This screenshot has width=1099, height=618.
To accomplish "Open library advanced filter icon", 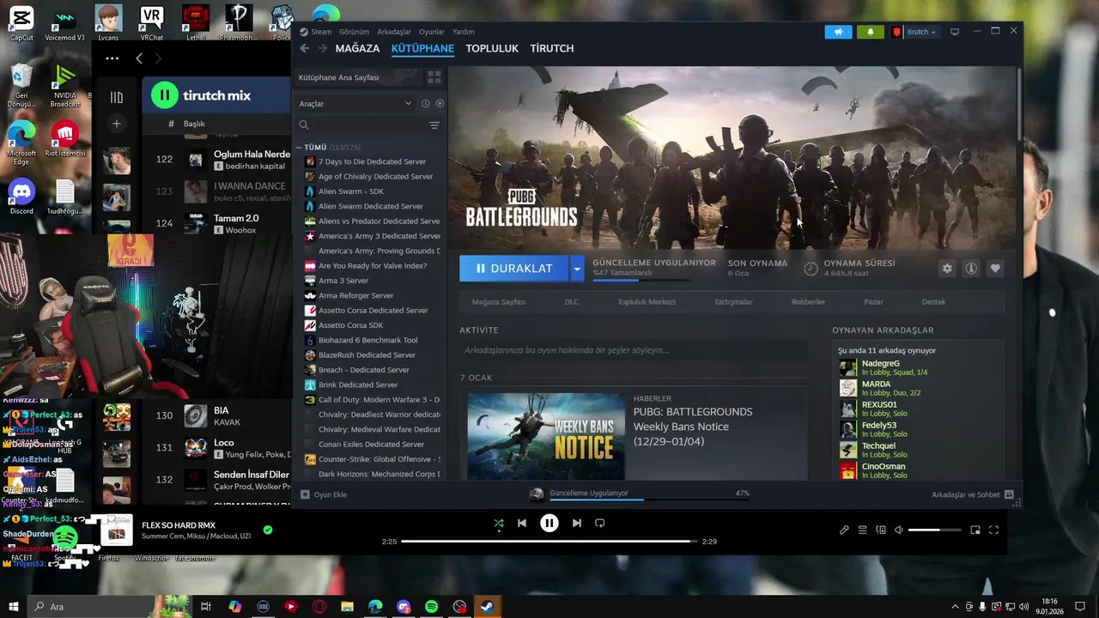I will (x=434, y=125).
